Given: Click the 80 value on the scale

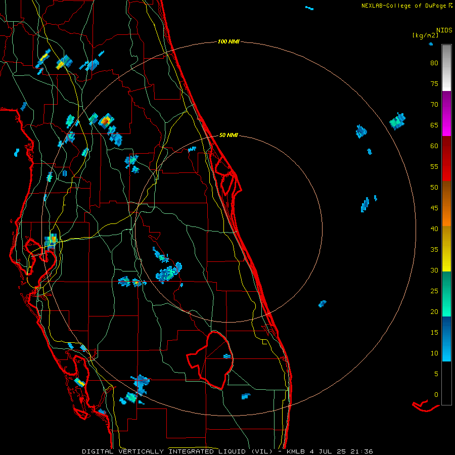Looking at the screenshot, I should pyautogui.click(x=434, y=63).
